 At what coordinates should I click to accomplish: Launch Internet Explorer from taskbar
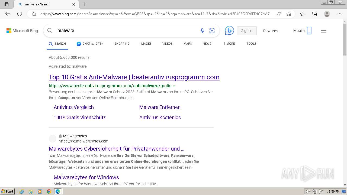(22, 191)
